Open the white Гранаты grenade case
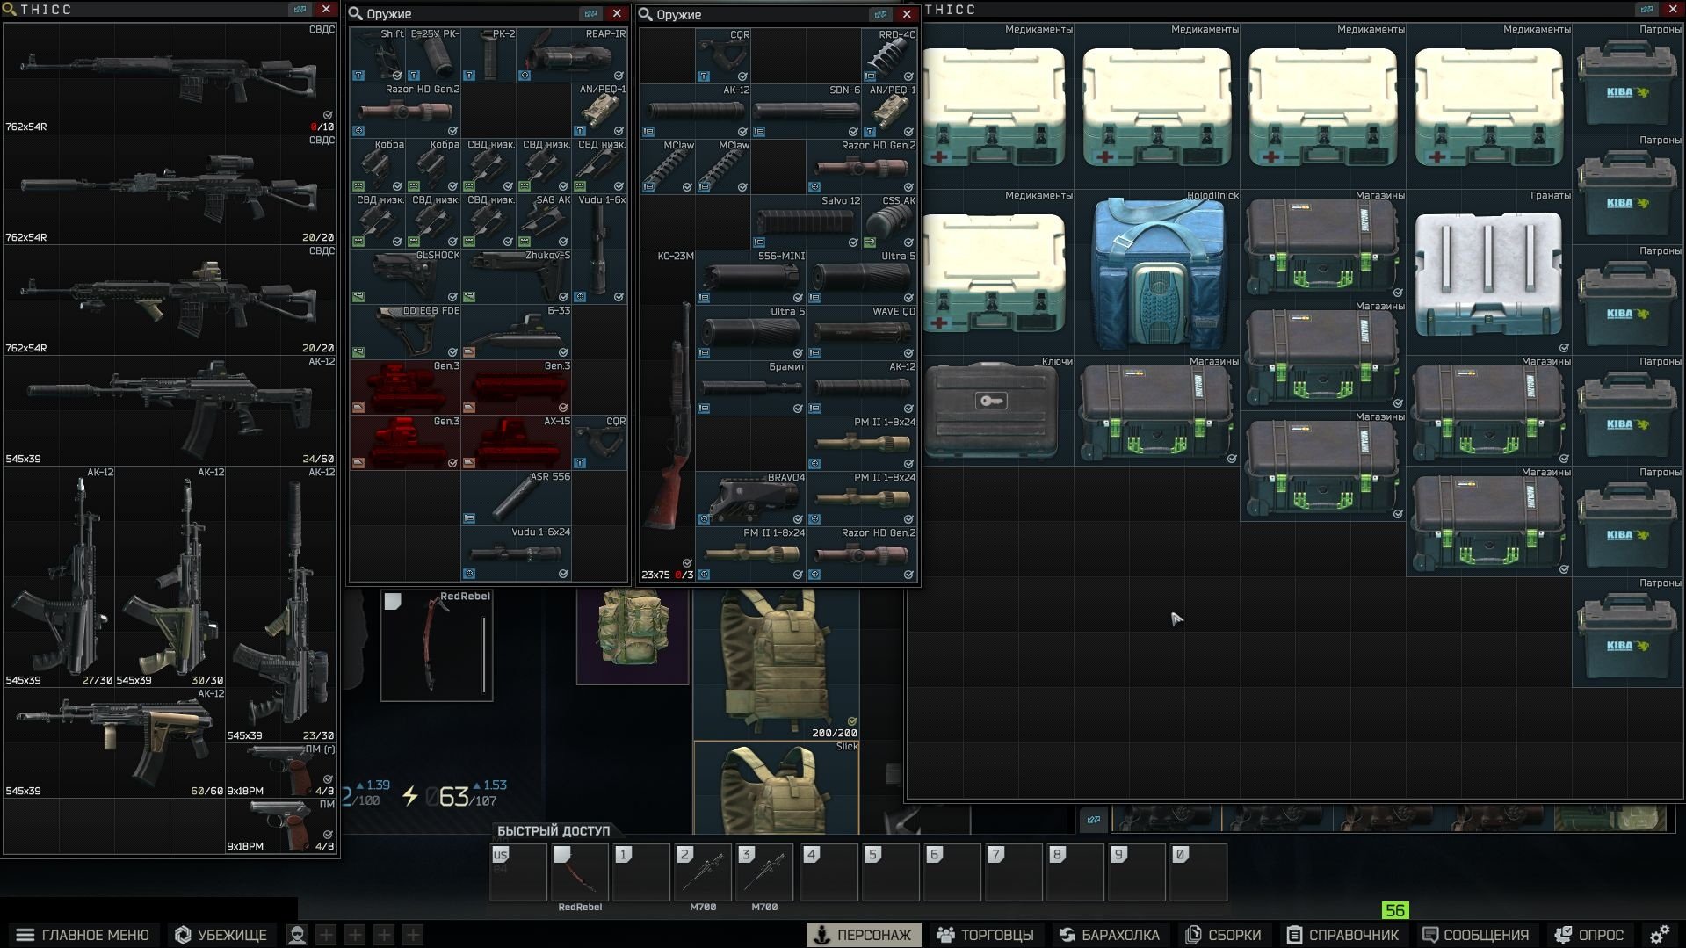 pos(1488,274)
